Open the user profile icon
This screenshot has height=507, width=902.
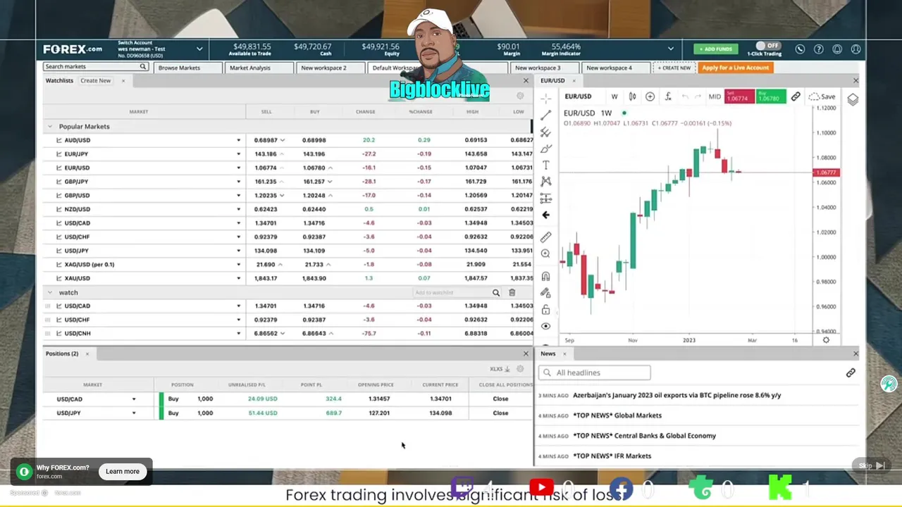[855, 49]
